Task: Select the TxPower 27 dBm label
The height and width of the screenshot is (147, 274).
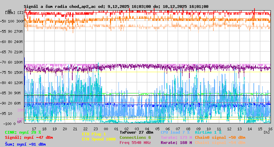Action: pos(136,132)
